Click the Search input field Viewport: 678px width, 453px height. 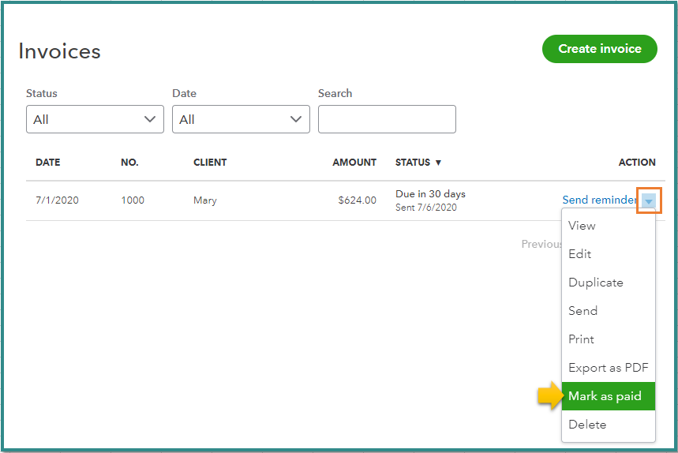click(387, 119)
